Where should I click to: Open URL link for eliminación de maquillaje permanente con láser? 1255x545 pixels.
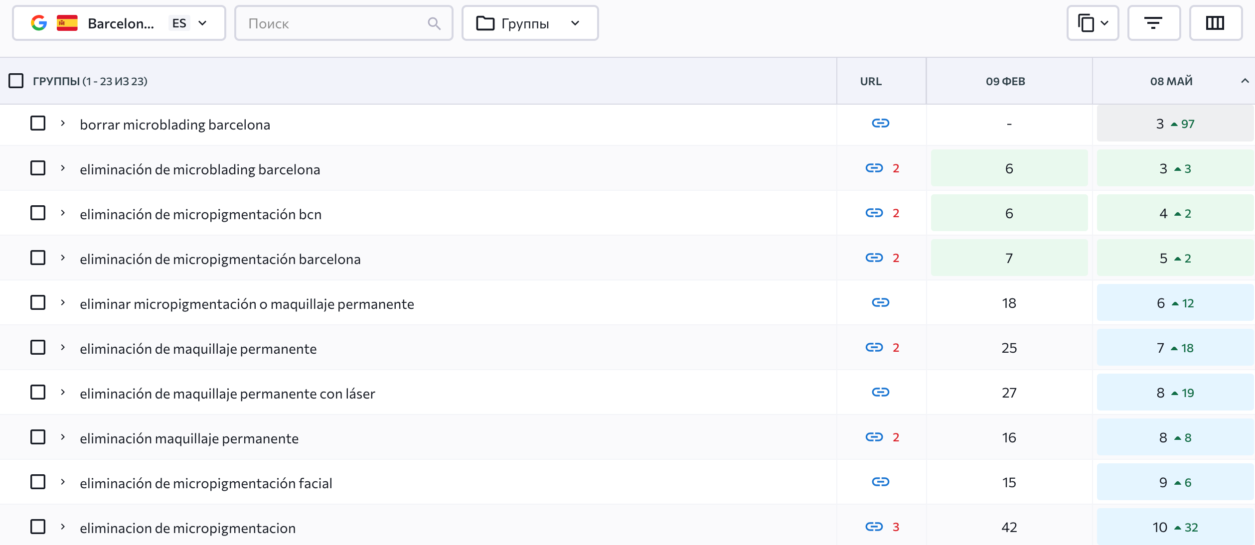pyautogui.click(x=880, y=392)
